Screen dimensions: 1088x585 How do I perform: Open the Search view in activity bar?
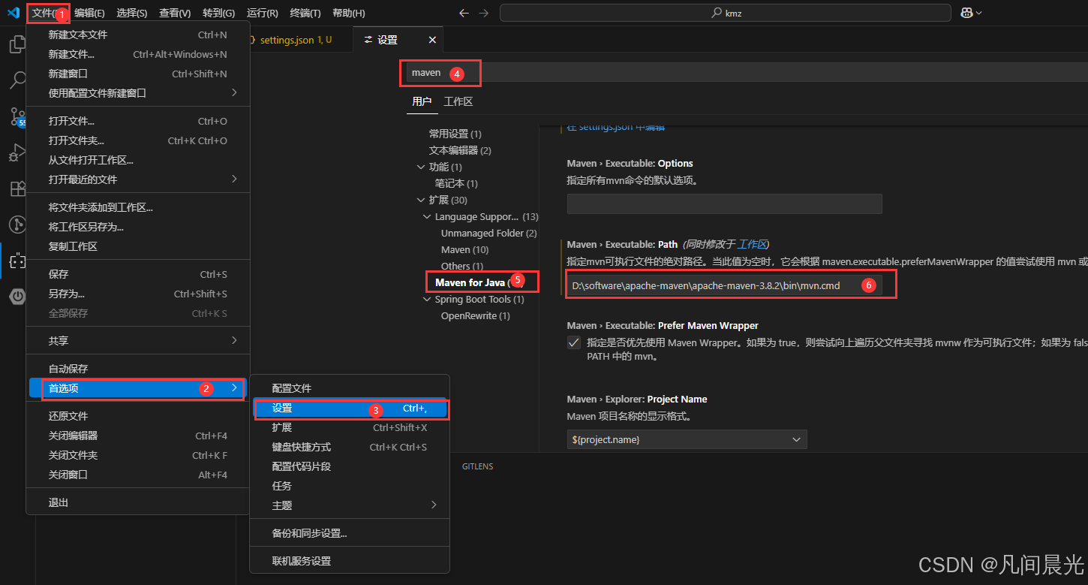pyautogui.click(x=17, y=80)
